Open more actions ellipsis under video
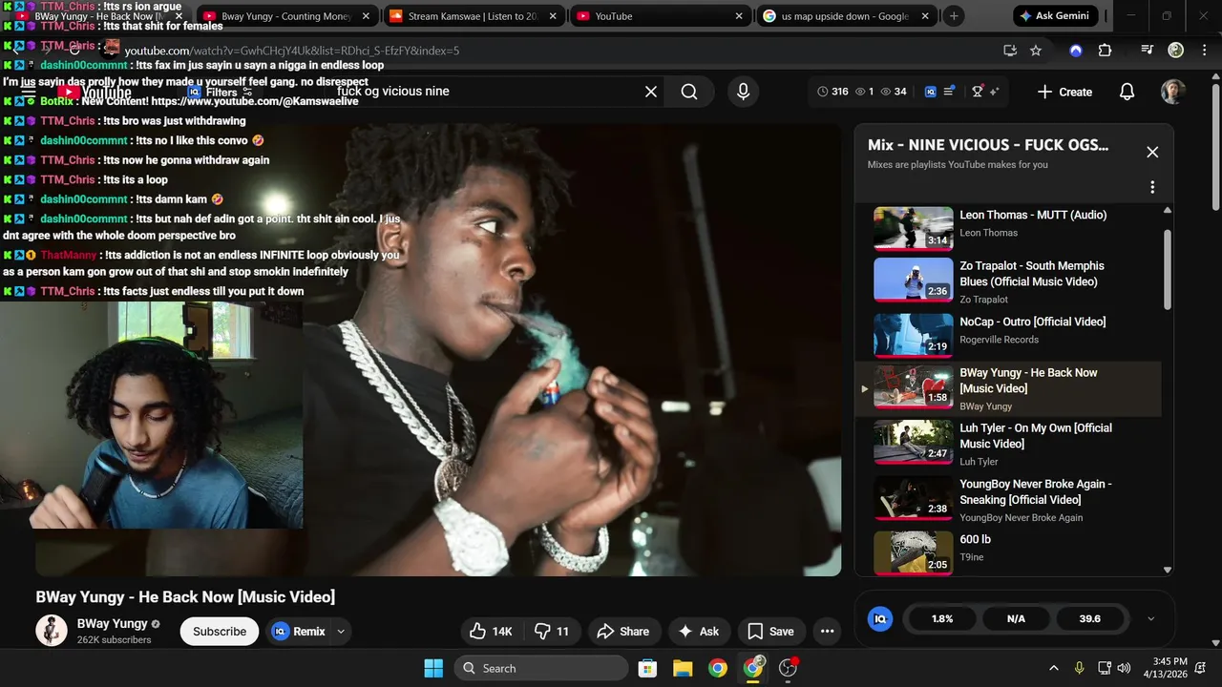The width and height of the screenshot is (1222, 687). click(x=828, y=631)
